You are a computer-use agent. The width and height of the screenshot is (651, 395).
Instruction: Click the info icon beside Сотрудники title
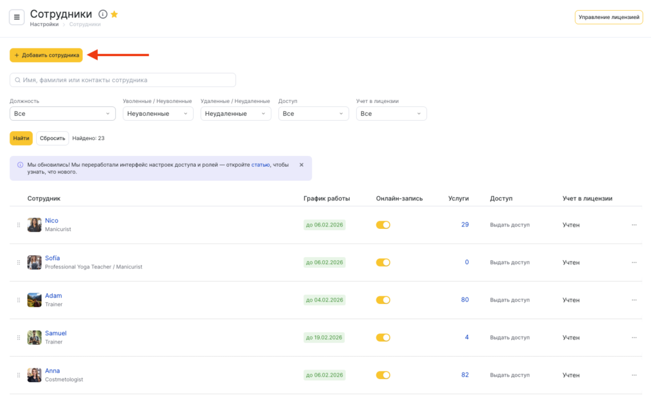point(103,14)
